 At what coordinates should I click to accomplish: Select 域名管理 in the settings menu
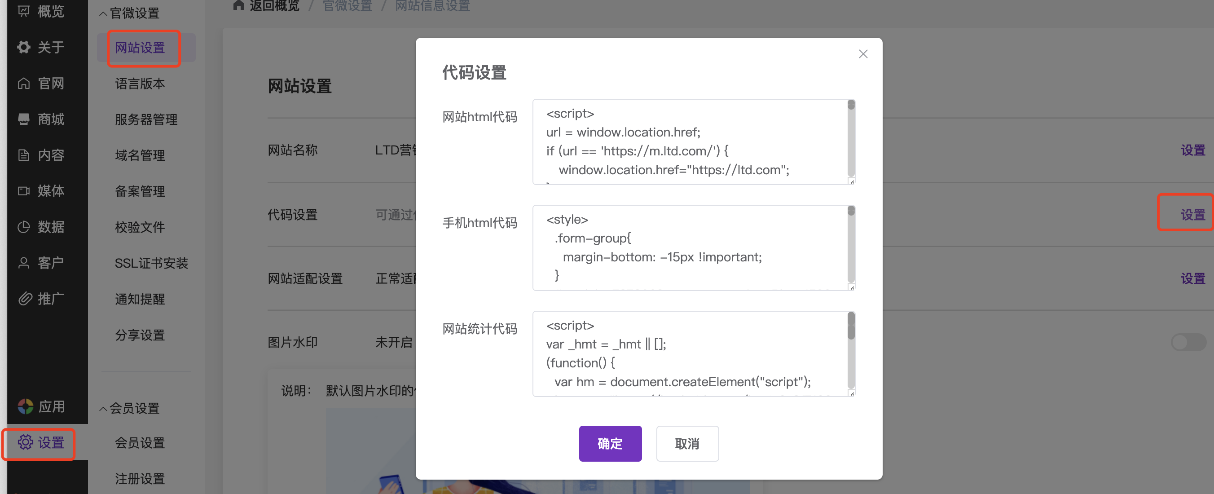pos(140,155)
